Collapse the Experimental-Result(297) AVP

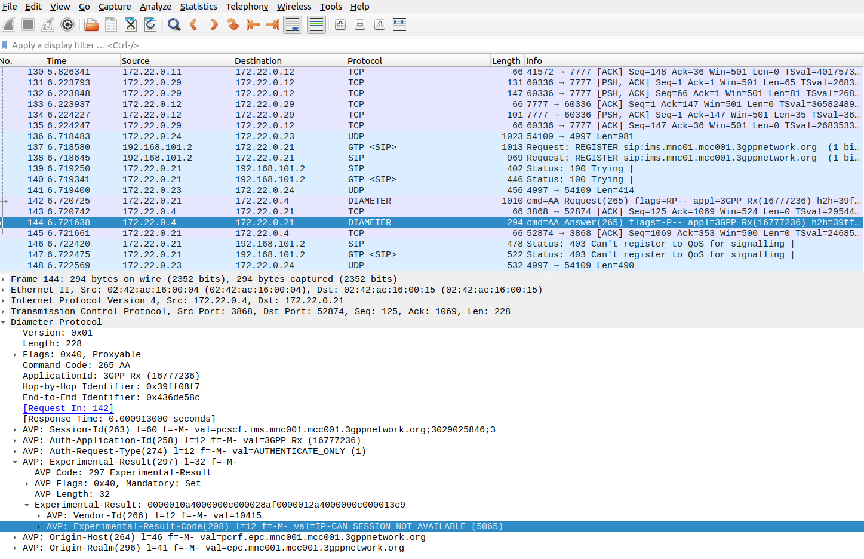pos(16,462)
